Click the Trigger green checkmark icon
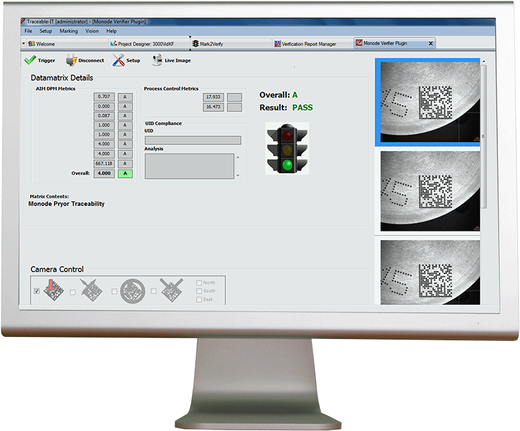 [x=30, y=60]
